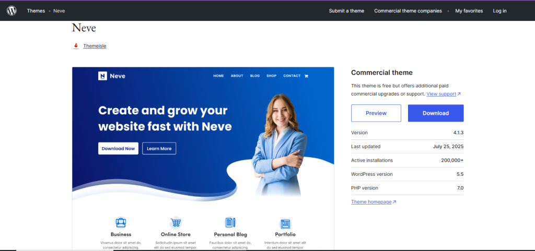Open My favorites
The image size is (535, 251).
pos(469,11)
